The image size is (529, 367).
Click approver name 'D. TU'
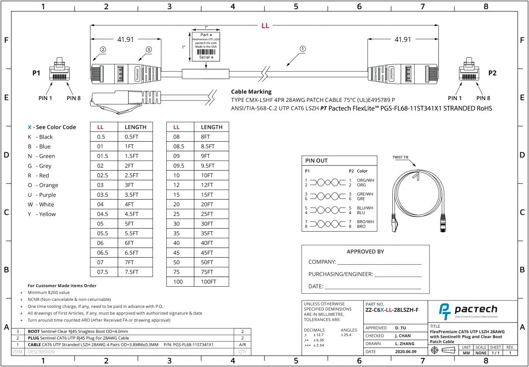[400, 328]
